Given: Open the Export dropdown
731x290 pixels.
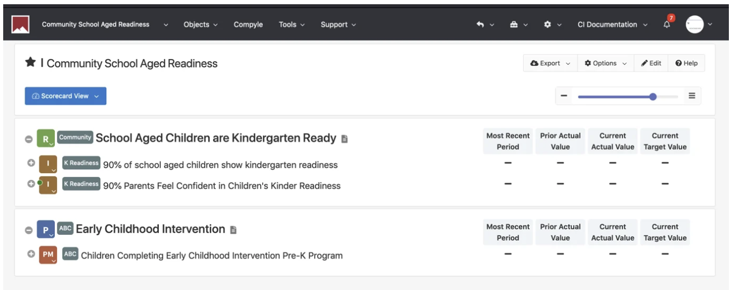Looking at the screenshot, I should [550, 63].
